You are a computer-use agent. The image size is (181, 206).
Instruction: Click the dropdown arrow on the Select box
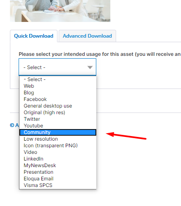coord(90,67)
